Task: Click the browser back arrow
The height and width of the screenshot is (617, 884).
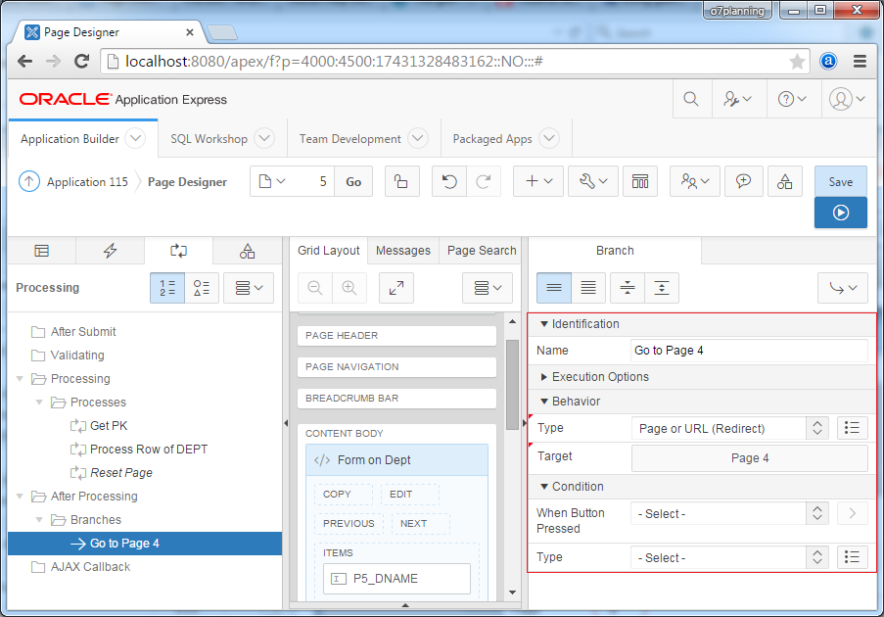Action: pos(24,61)
